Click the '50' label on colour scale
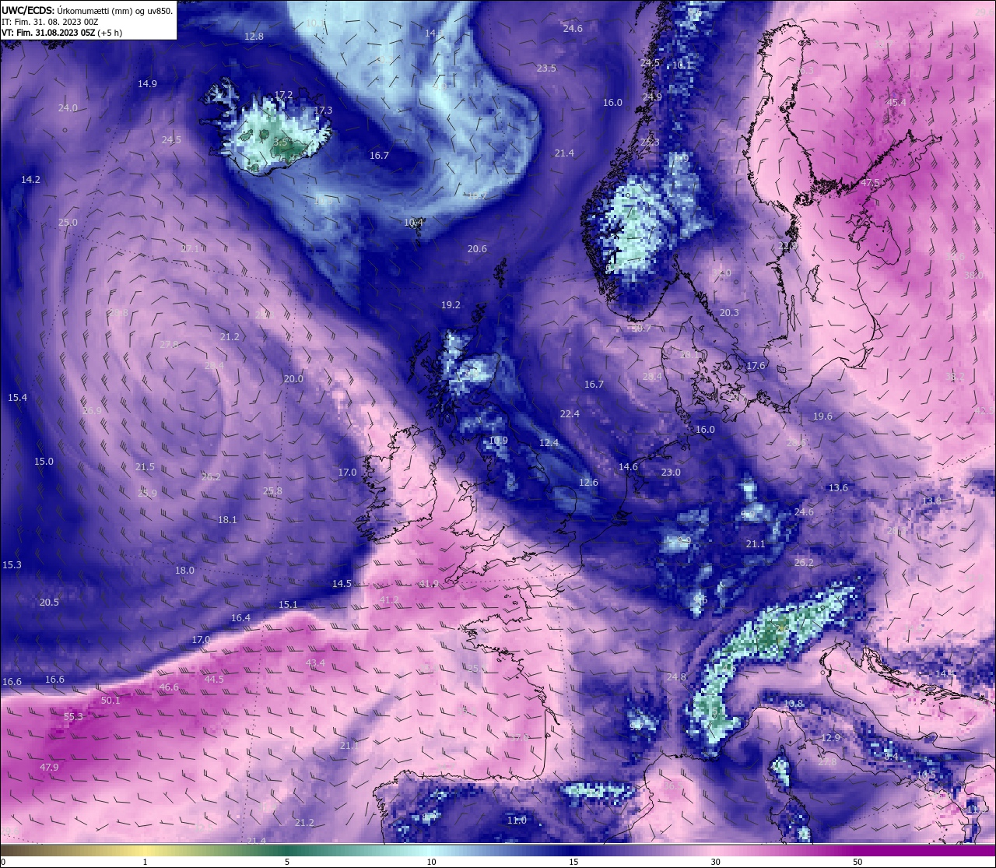This screenshot has height=868, width=996. point(857,862)
